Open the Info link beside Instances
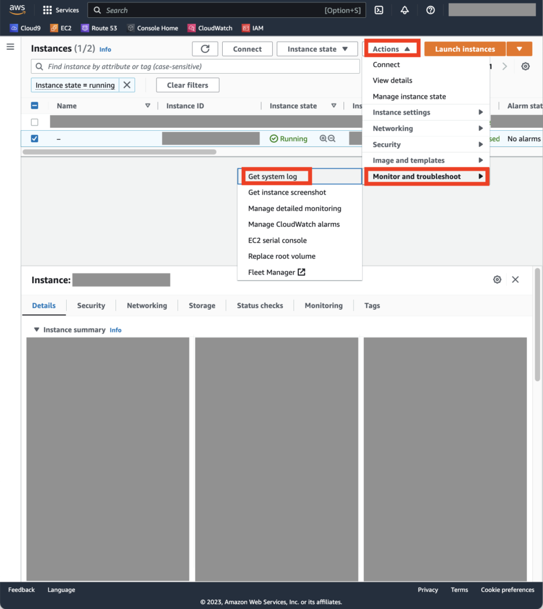 click(x=105, y=49)
